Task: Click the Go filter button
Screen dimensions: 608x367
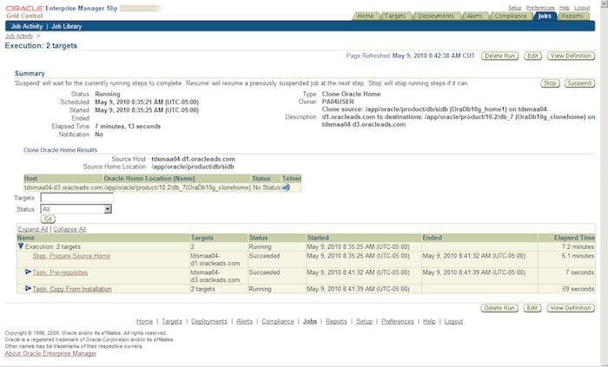Action: click(48, 220)
